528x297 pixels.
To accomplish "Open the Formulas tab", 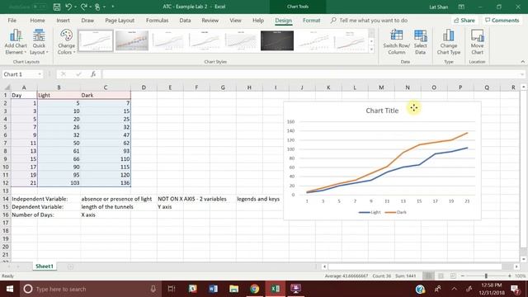I will [157, 20].
